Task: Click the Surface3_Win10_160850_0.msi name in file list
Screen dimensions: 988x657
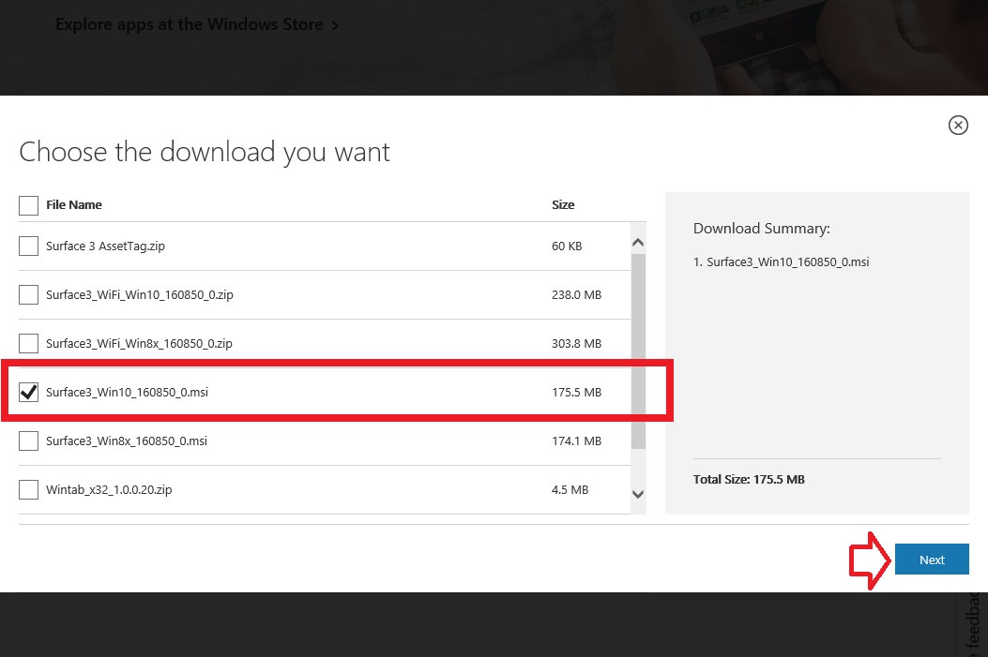Action: (x=127, y=392)
